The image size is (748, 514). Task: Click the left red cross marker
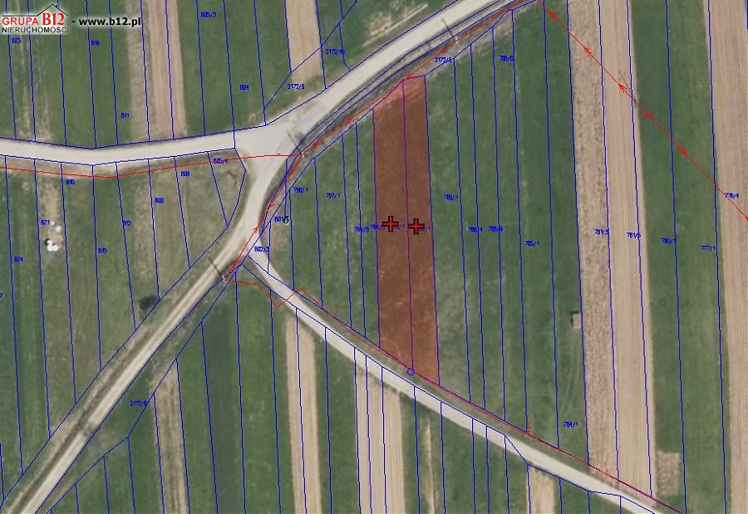[391, 223]
